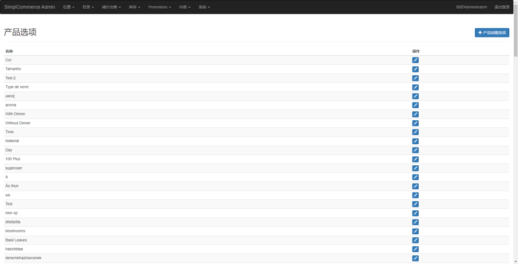Open the Promotions dropdown
This screenshot has width=518, height=264.
click(160, 7)
